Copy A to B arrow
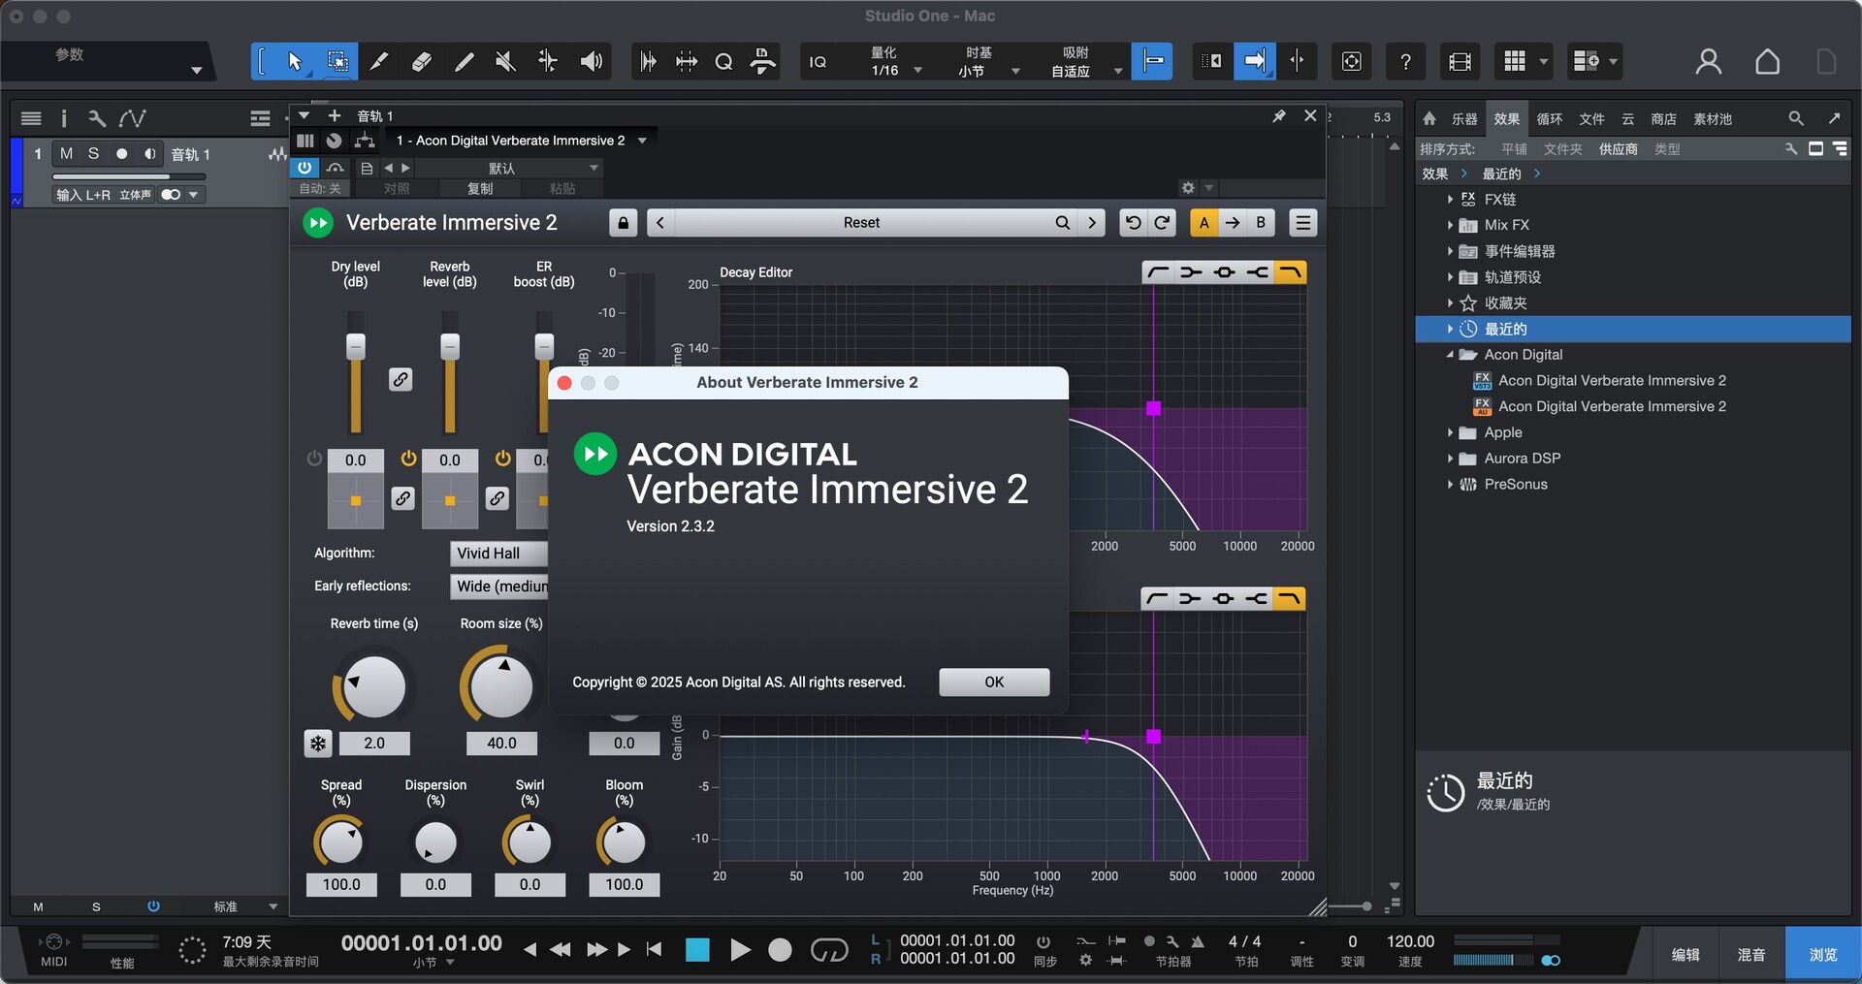The width and height of the screenshot is (1862, 984). 1232,223
